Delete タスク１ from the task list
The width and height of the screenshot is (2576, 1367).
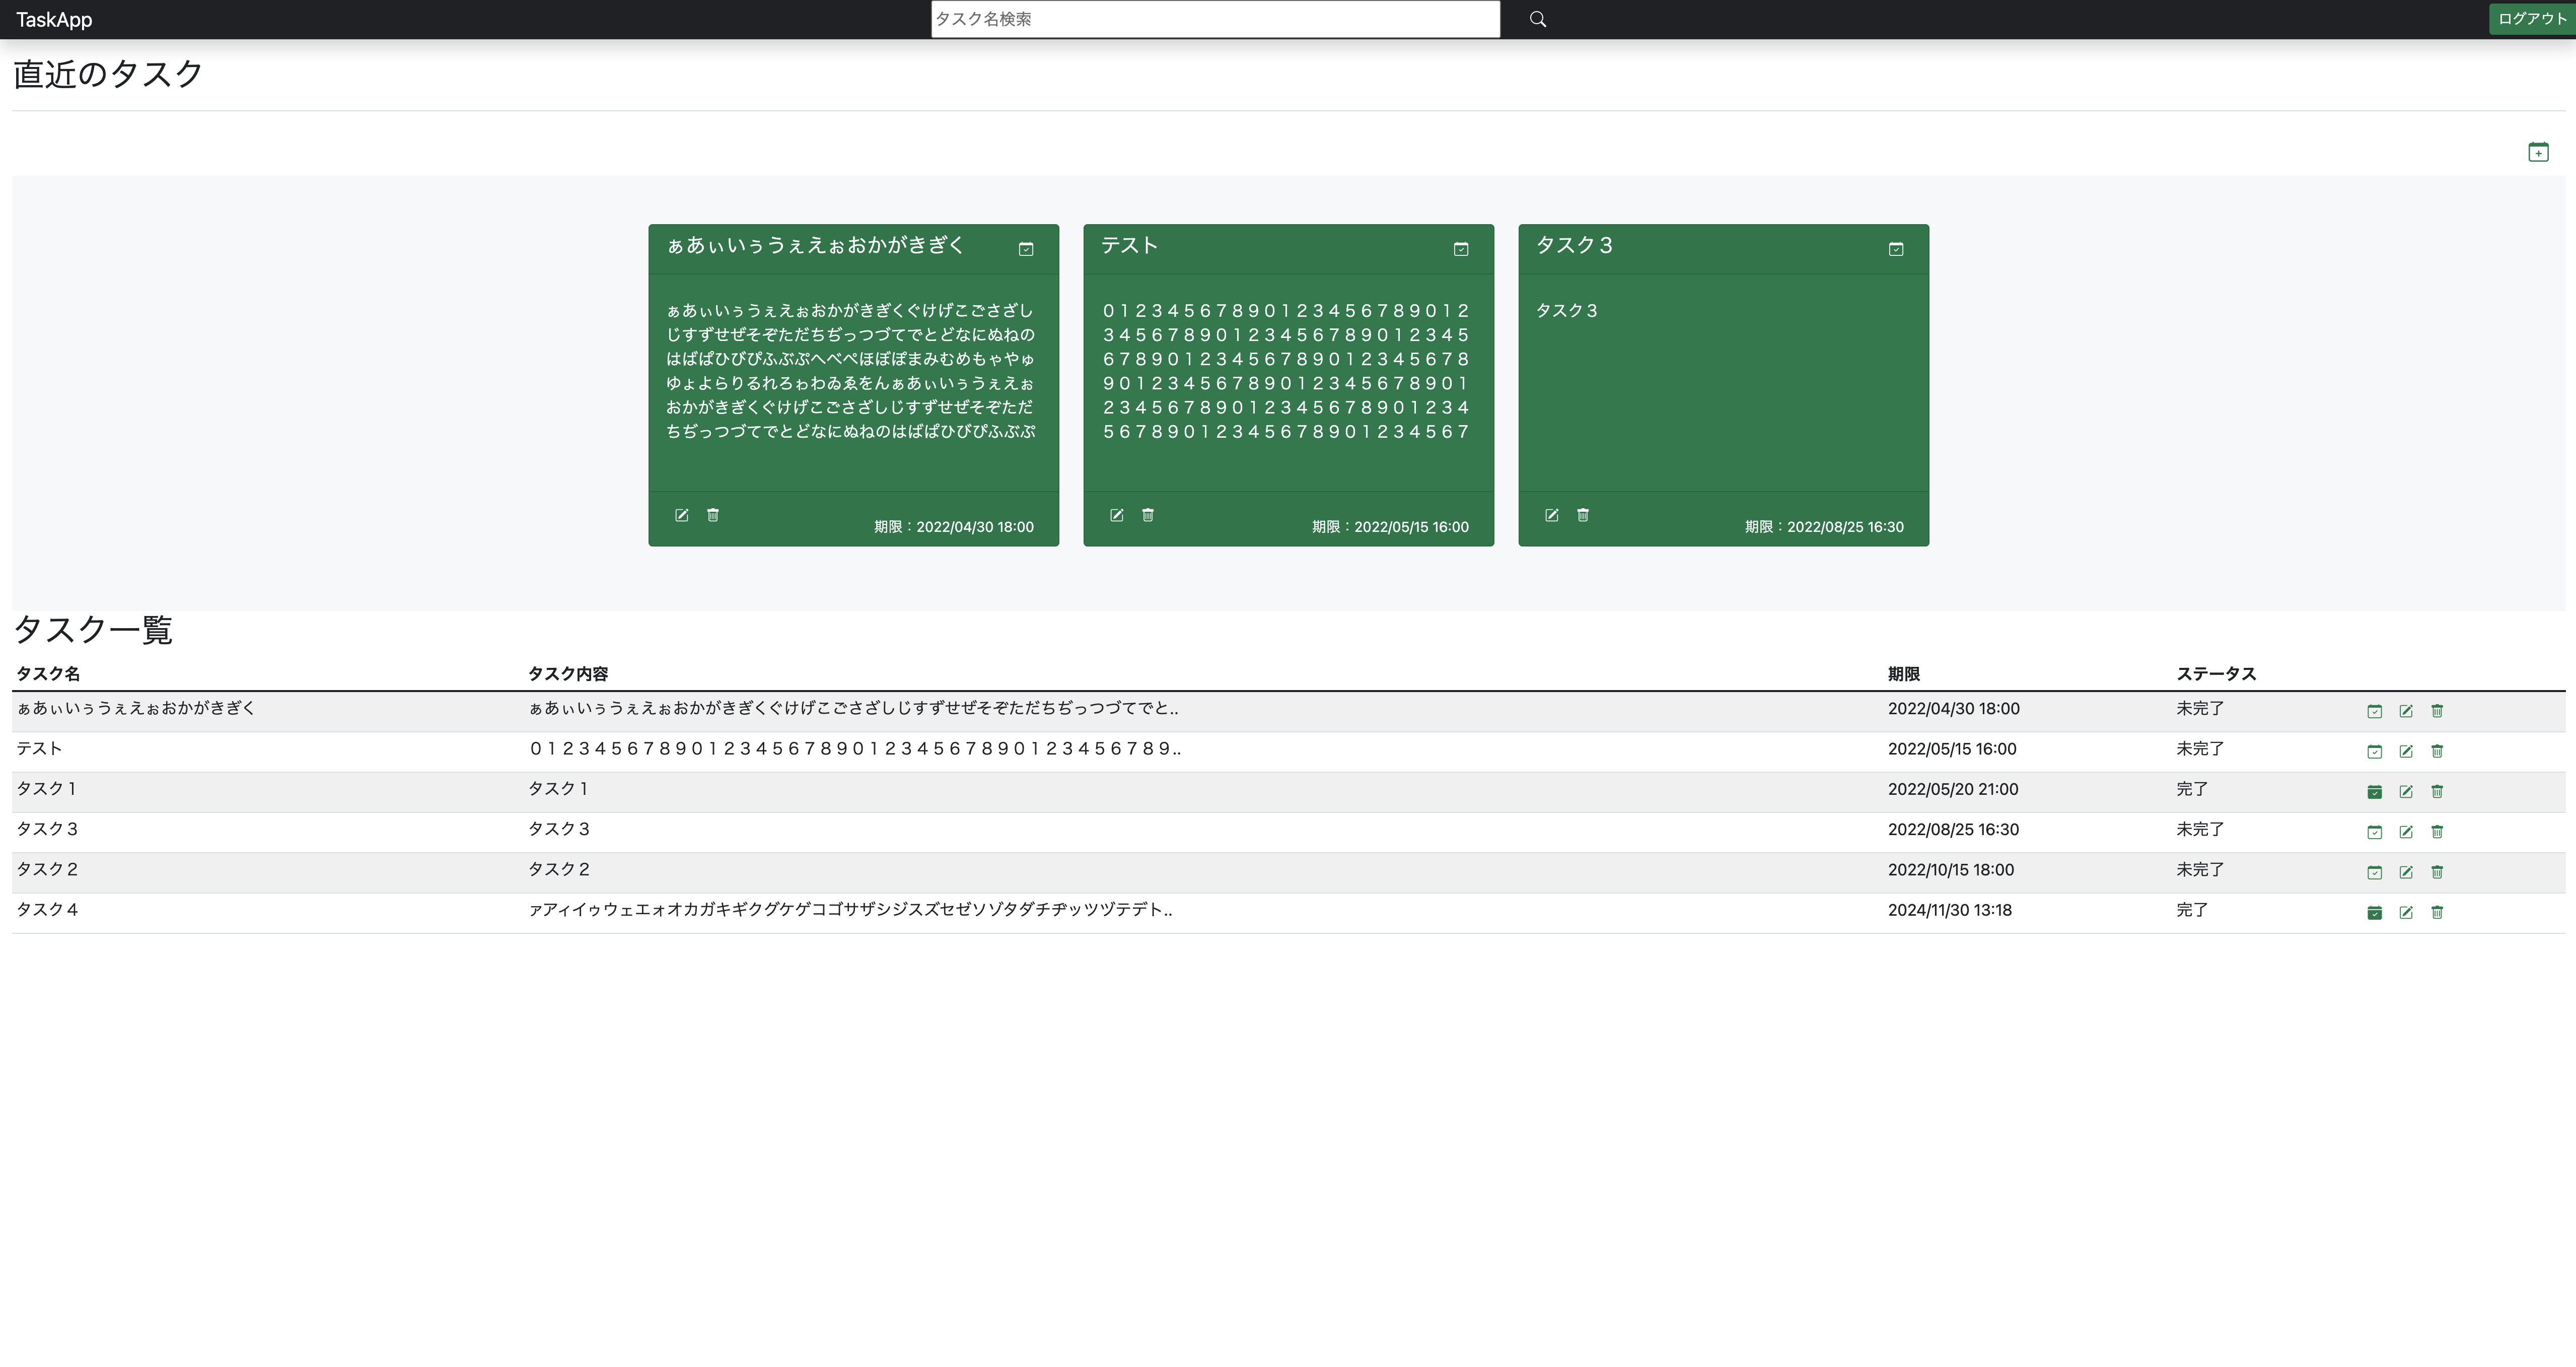click(2438, 791)
